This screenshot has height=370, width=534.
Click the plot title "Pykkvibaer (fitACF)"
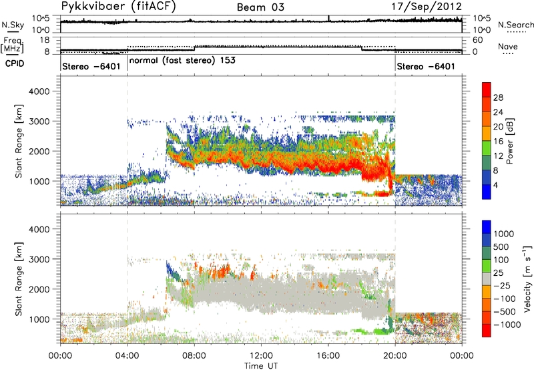(x=119, y=7)
